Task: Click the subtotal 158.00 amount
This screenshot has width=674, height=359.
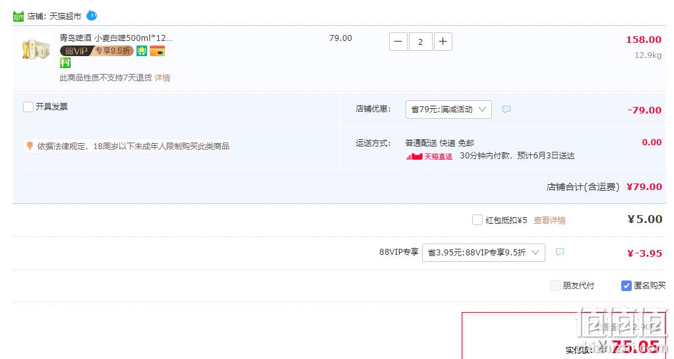Action: coord(644,40)
